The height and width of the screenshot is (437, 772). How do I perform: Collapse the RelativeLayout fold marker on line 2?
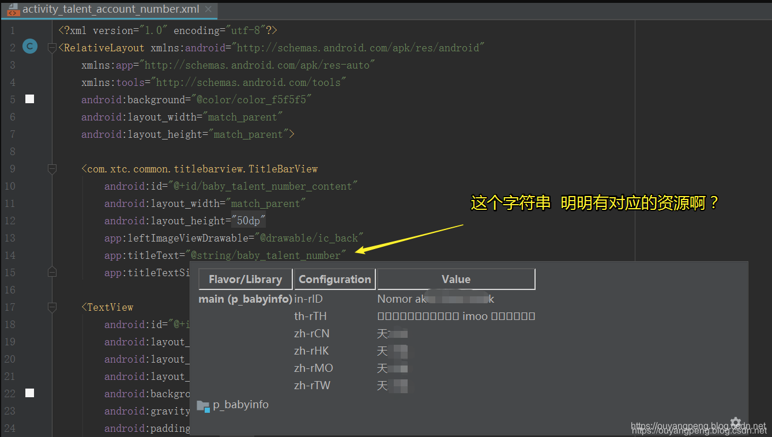[52, 47]
